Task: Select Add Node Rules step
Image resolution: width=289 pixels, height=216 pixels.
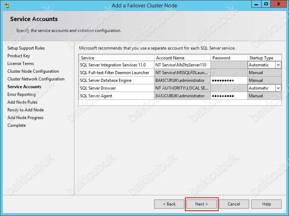Action: pos(22,102)
